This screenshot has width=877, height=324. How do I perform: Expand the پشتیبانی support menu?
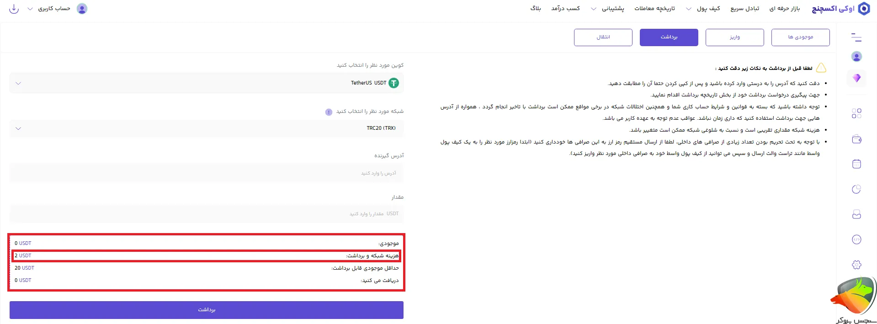(608, 9)
